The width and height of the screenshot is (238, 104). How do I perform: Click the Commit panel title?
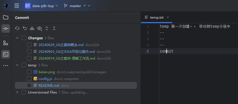click(x=22, y=18)
